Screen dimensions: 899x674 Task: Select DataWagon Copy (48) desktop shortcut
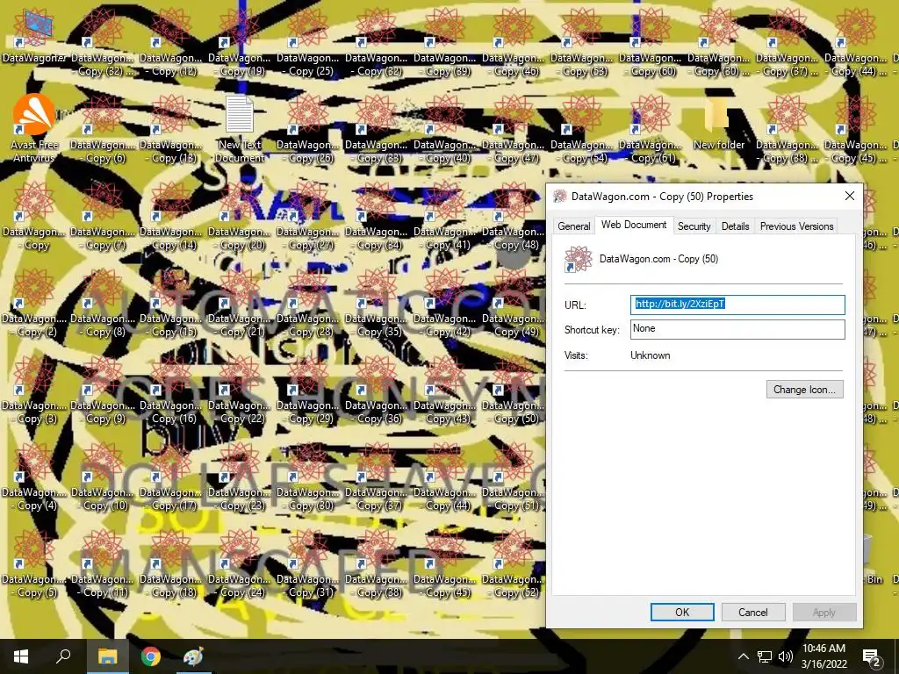coord(514,216)
